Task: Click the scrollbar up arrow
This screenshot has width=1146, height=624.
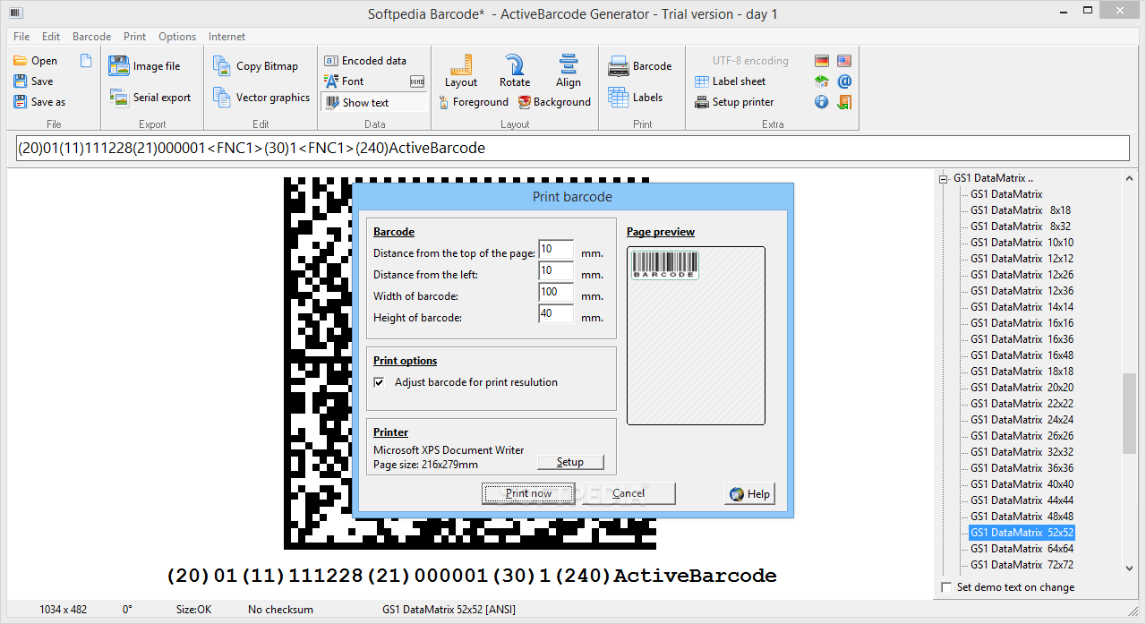Action: [1129, 178]
